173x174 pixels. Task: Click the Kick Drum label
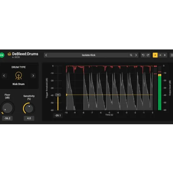[x=18, y=84]
